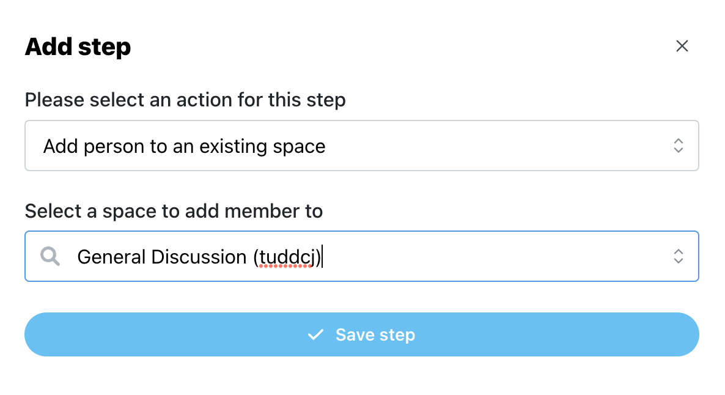725x395 pixels.
Task: Click the up-down arrows on space selector
Action: pyautogui.click(x=679, y=256)
